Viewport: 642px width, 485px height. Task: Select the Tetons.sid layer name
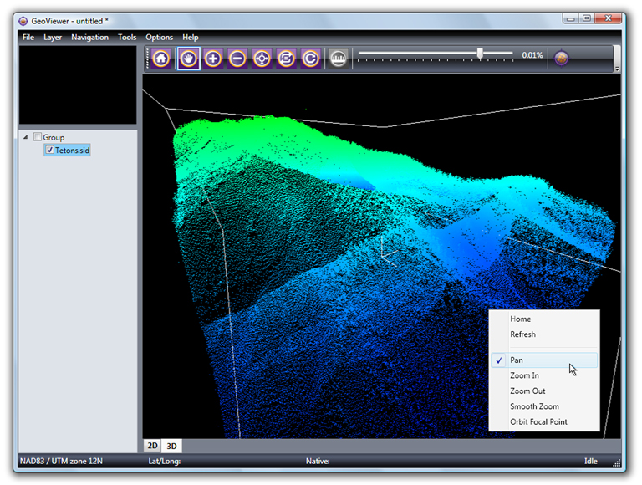[x=73, y=151]
